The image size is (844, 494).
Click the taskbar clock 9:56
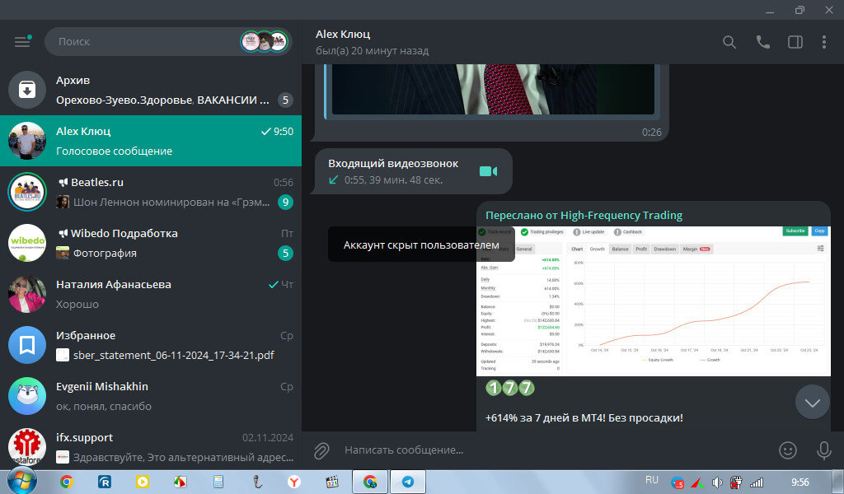tap(799, 482)
